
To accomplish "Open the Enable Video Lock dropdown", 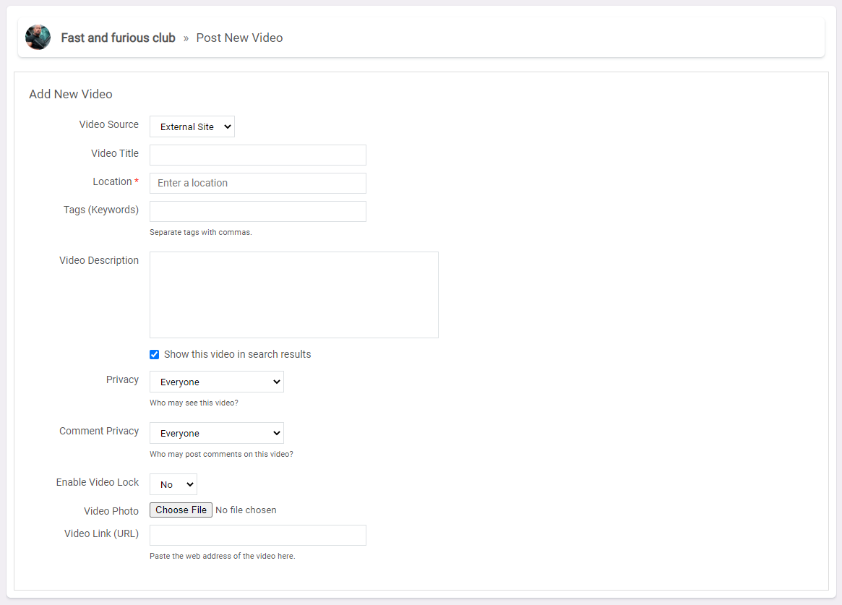I will [173, 484].
